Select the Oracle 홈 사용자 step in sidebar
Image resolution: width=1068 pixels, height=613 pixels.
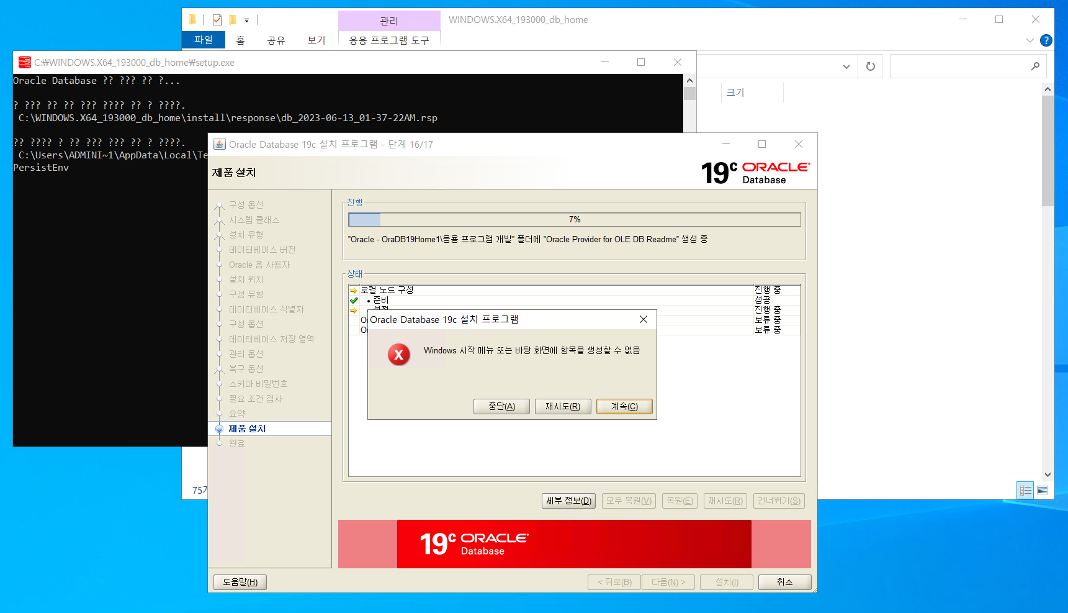click(259, 265)
